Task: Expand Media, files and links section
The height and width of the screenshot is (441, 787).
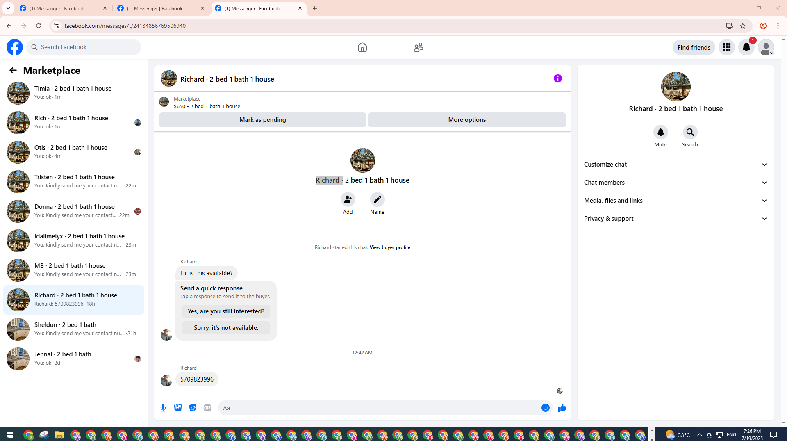Action: tap(676, 201)
